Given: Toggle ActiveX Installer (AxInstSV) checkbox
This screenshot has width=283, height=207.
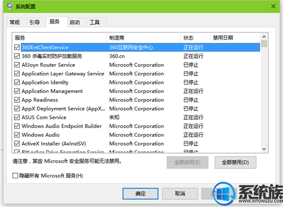Looking at the screenshot, I should coord(17,143).
